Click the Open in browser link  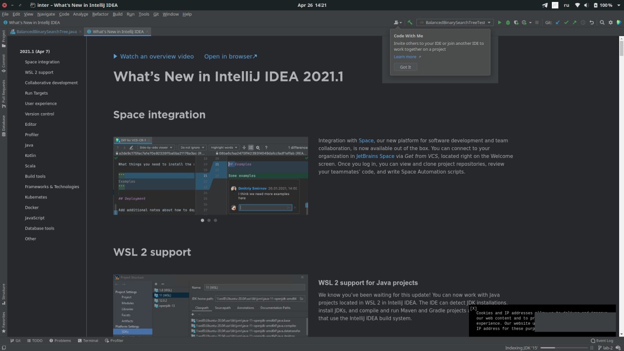tap(231, 56)
